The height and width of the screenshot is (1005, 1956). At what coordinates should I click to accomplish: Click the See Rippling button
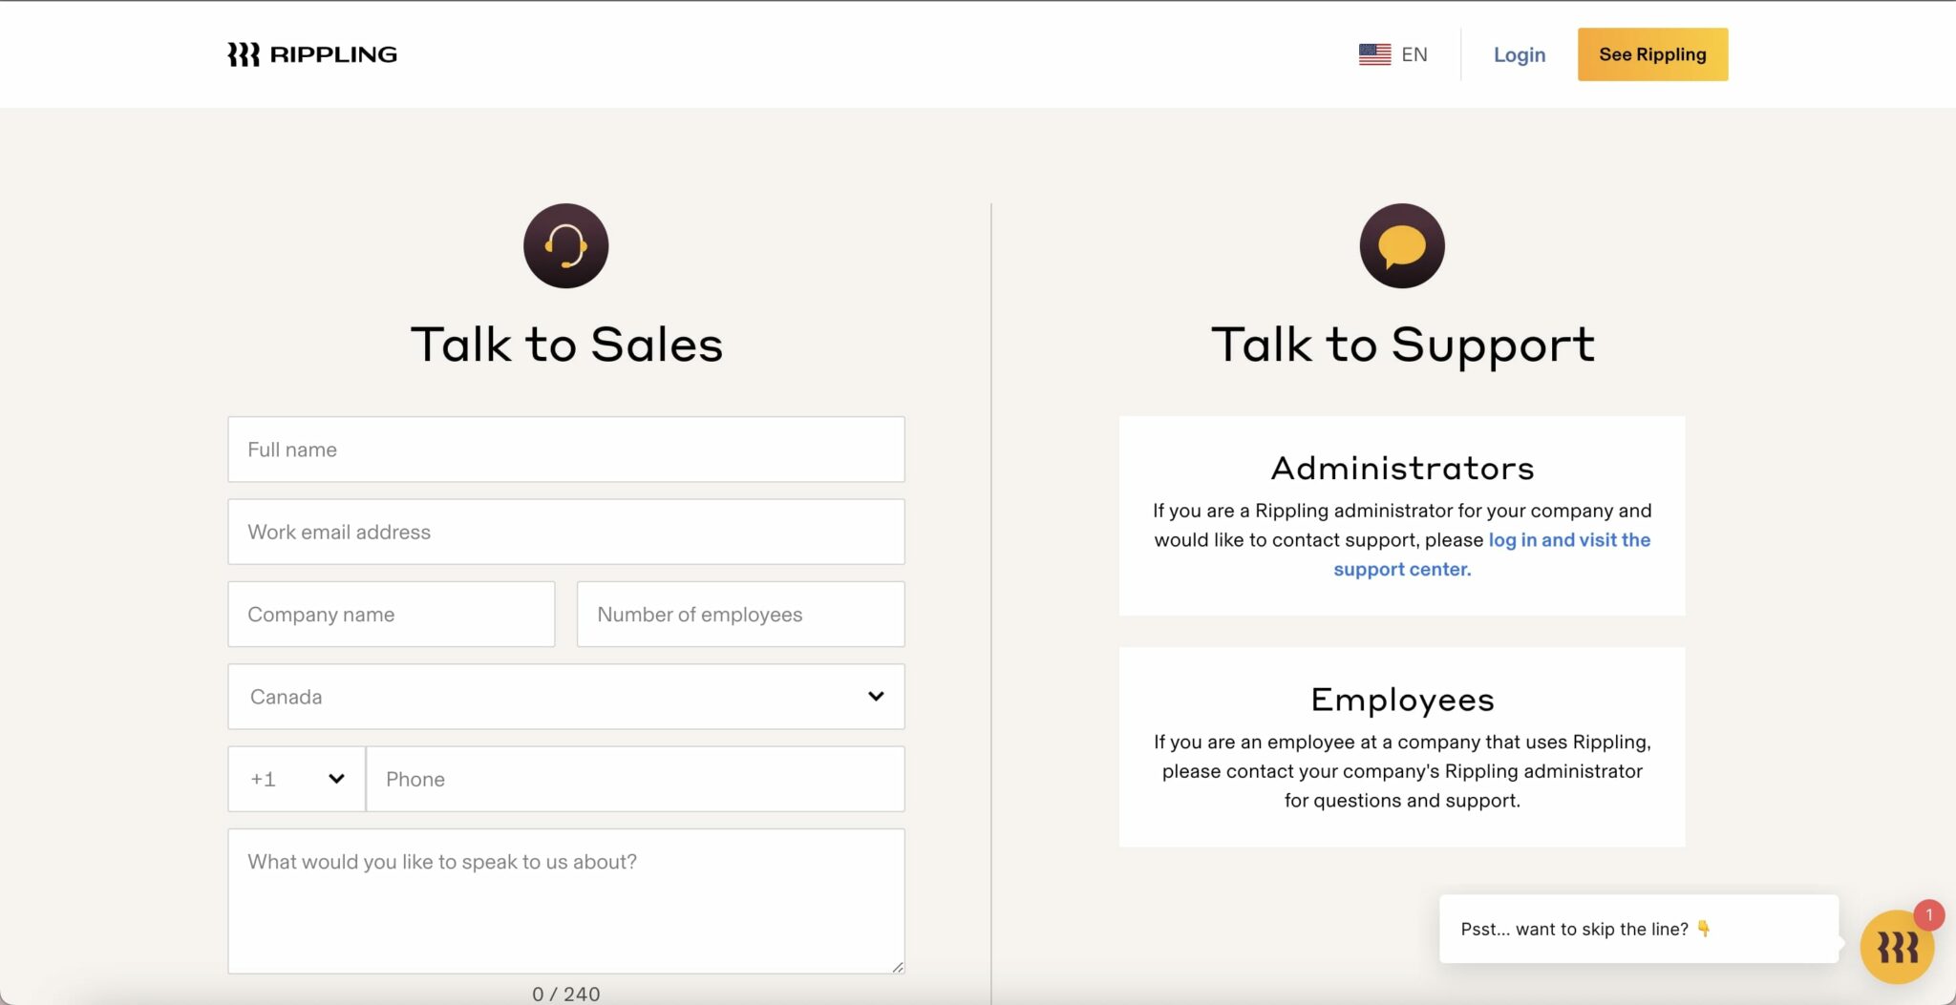point(1652,54)
